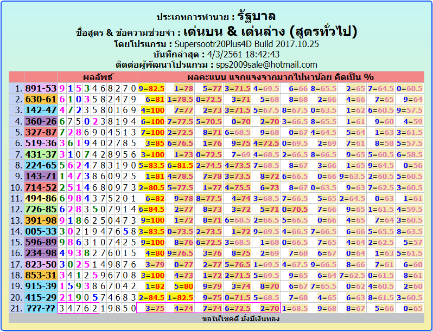433x332 pixels.
Task: Select result 415-29 in row 20
Action: 41,297
